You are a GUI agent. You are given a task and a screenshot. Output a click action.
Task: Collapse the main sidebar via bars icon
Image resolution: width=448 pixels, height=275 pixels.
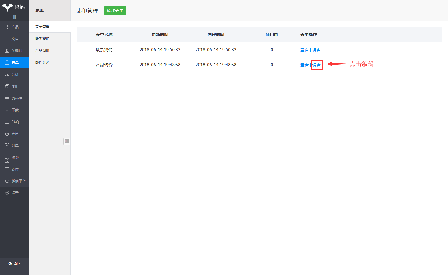coord(15,17)
